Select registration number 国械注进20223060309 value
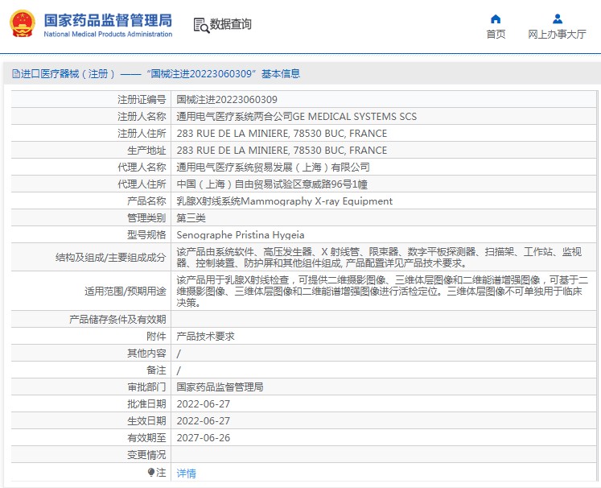601x488 pixels. 227,100
